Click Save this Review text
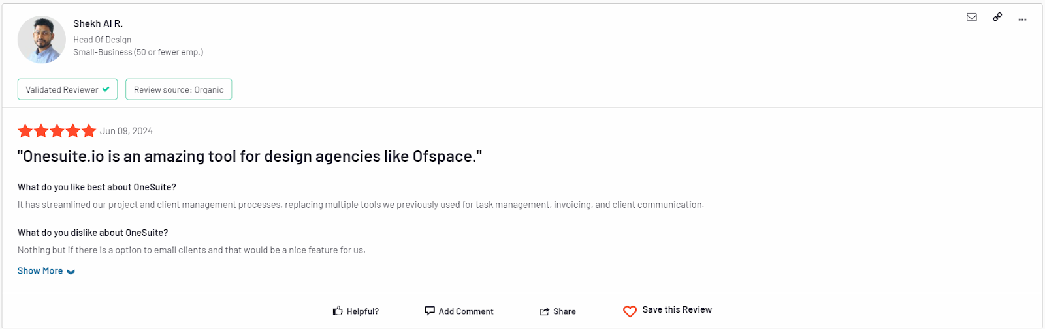This screenshot has height=329, width=1045. [677, 309]
